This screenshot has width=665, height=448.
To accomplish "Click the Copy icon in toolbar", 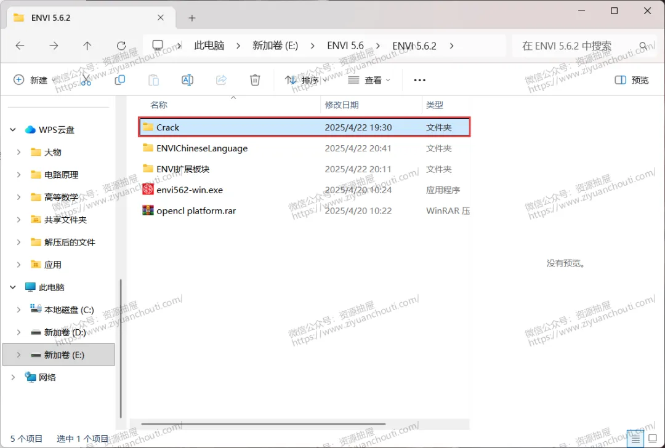I will (120, 79).
